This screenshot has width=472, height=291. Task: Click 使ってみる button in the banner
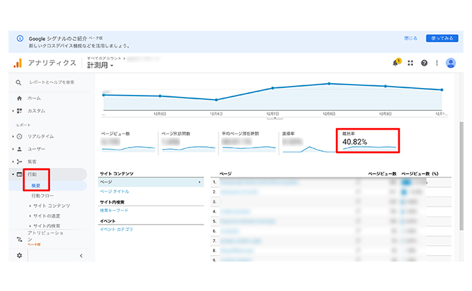coord(442,38)
